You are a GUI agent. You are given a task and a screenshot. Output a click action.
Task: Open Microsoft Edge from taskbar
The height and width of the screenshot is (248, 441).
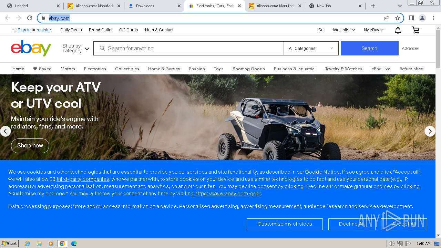[74, 244]
